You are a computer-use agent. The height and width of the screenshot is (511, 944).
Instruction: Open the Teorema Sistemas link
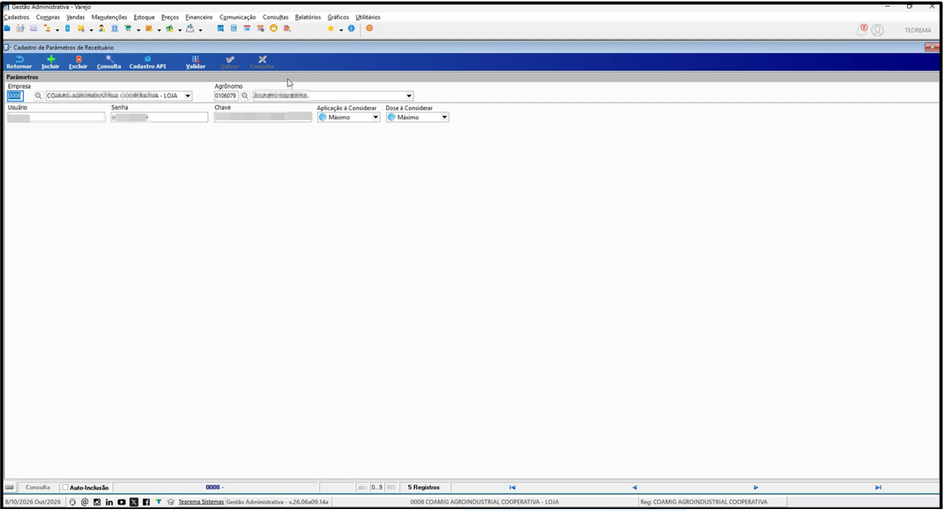tap(201, 502)
